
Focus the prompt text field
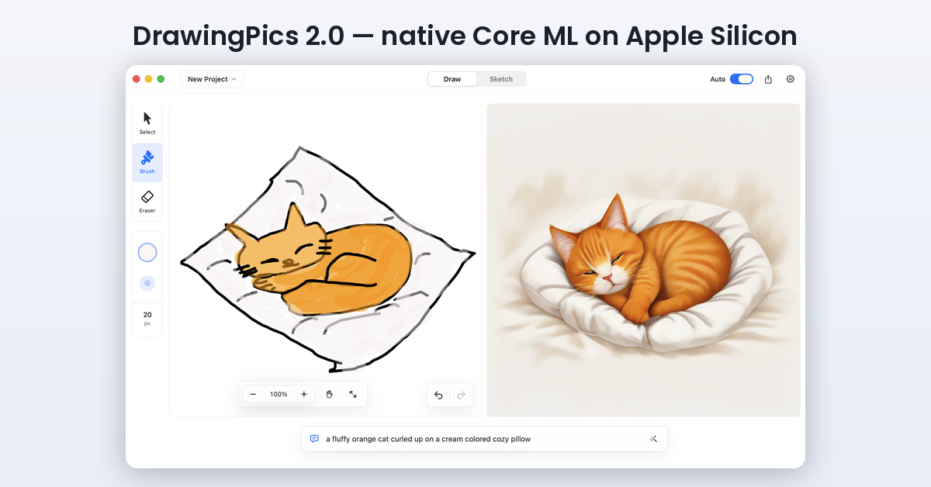pos(484,439)
